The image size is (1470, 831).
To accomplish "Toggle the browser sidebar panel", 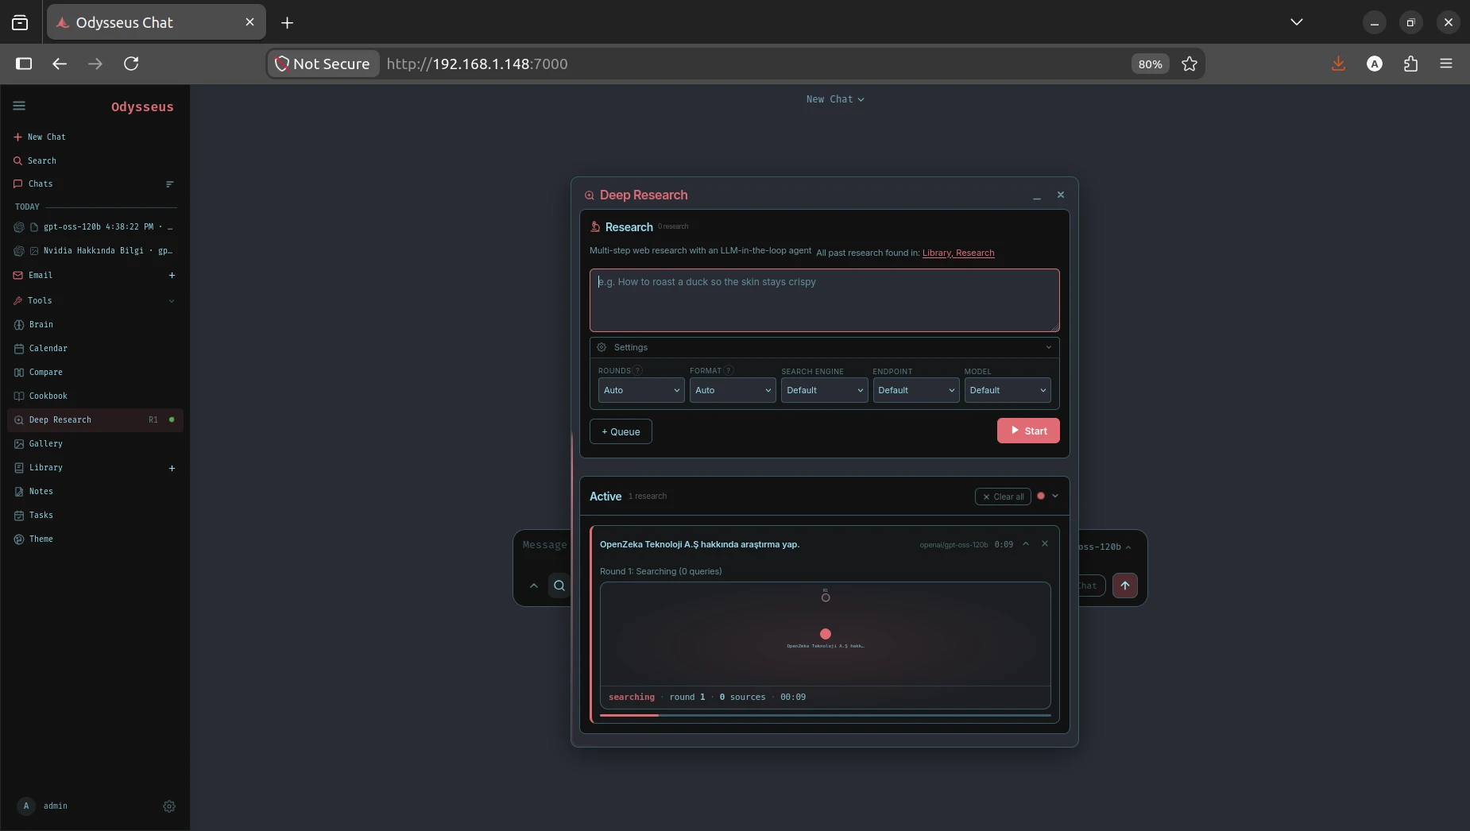I will 24,64.
